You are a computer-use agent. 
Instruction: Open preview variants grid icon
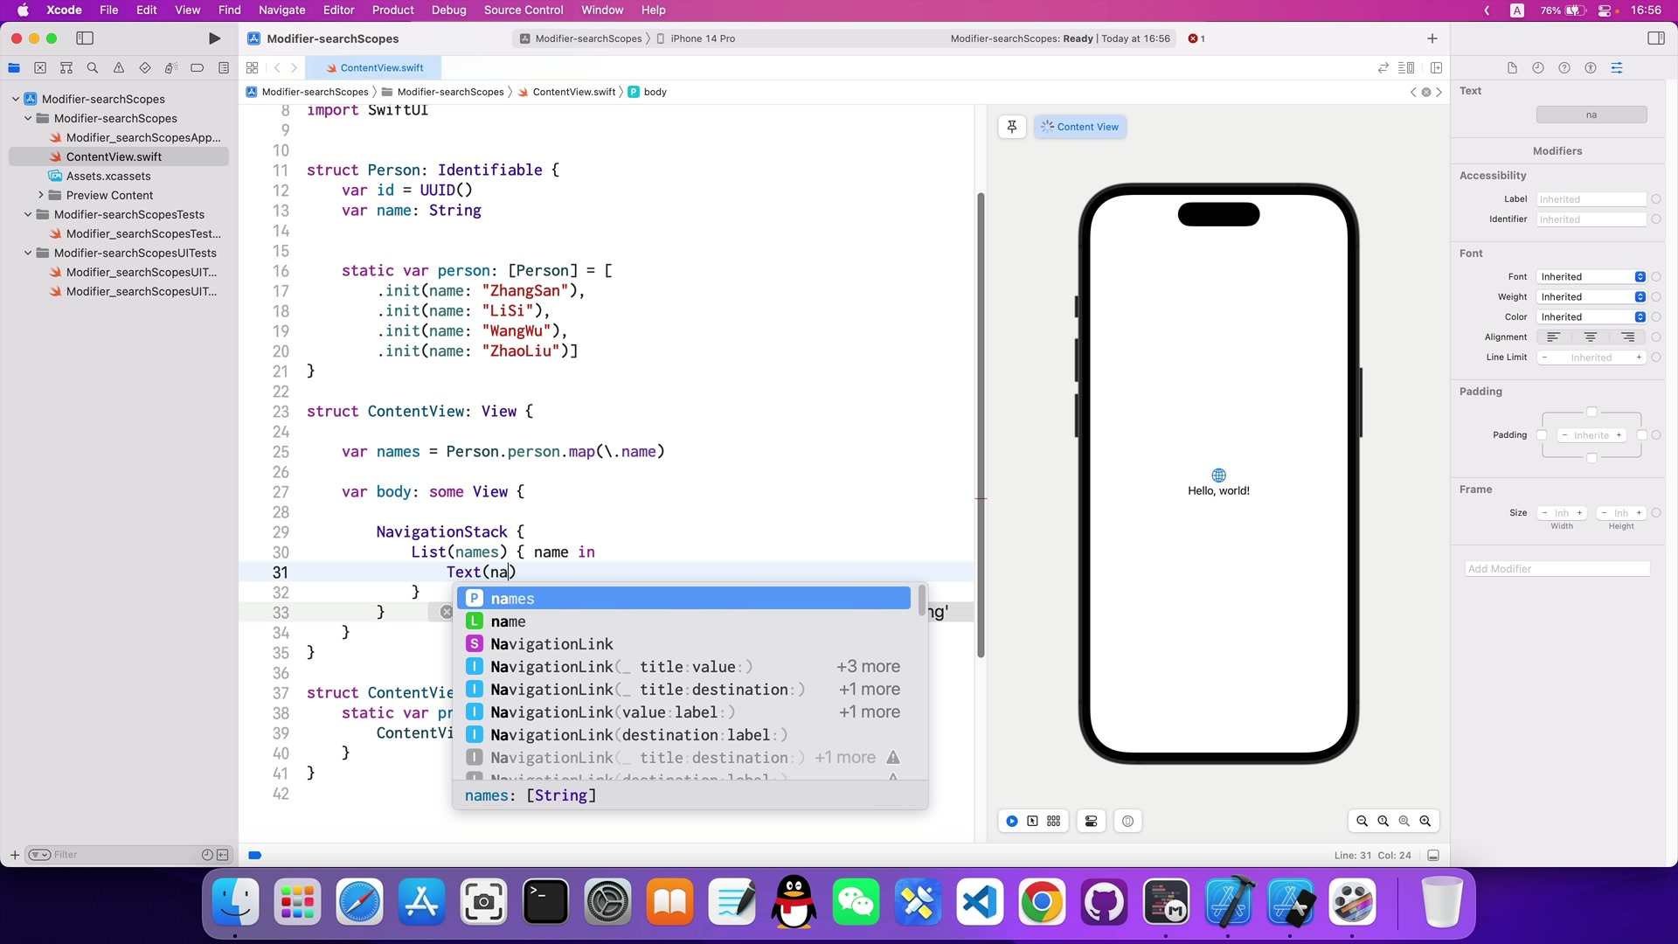point(1054,821)
